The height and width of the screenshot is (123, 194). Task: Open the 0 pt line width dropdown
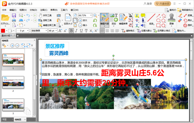click(x=28, y=31)
